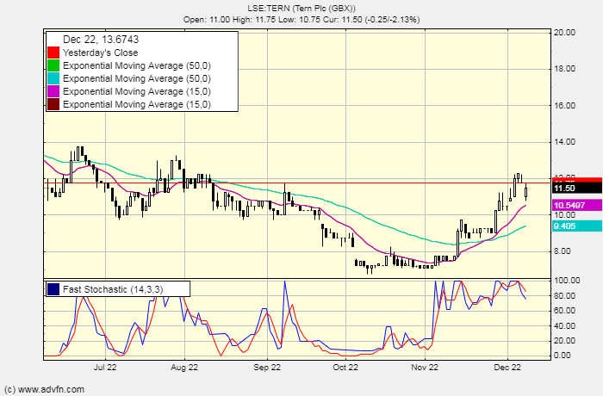Click the 20.00 stochastic axis label

coord(564,341)
